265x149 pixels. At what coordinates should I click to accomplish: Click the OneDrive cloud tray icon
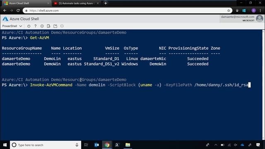tap(242, 145)
